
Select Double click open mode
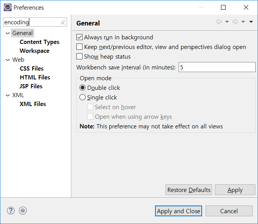[83, 88]
